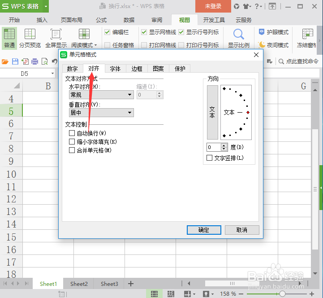This screenshot has height=298, width=323.
Task: Click the Save disk icon
Action: [x=15, y=61]
